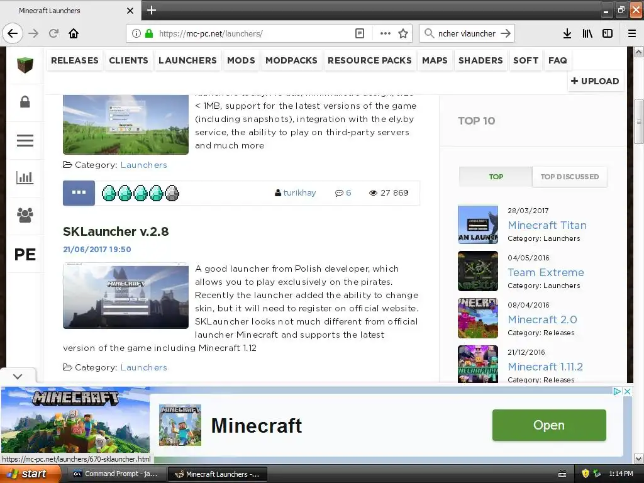Open the 6 comments link

pos(343,192)
